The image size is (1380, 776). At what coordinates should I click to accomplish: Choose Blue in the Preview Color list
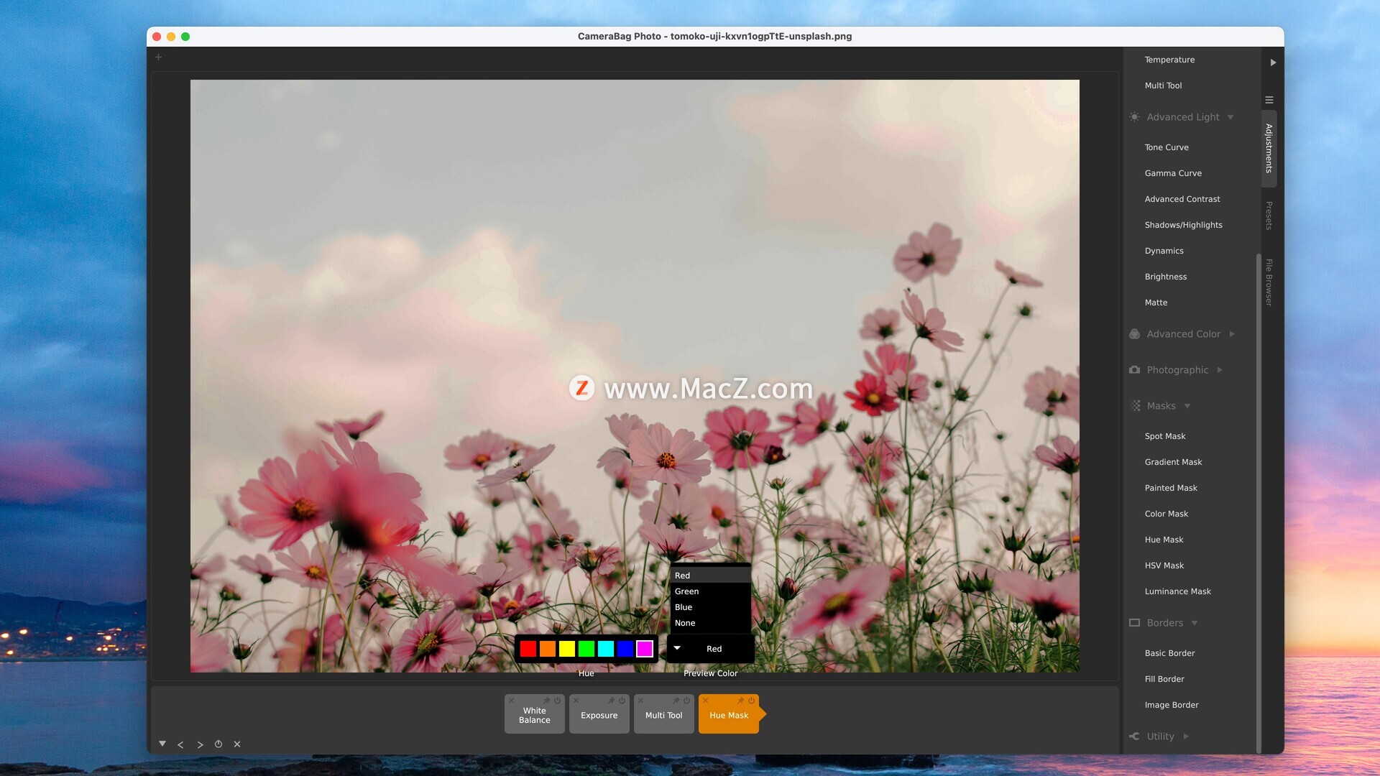click(710, 607)
